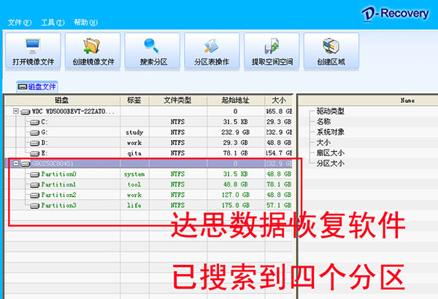Open the 工具(T) menu
The width and height of the screenshot is (438, 299).
coord(53,23)
